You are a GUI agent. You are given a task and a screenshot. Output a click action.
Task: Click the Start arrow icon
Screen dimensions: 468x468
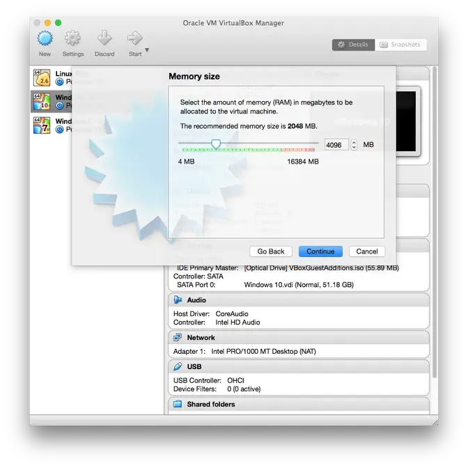click(x=135, y=38)
